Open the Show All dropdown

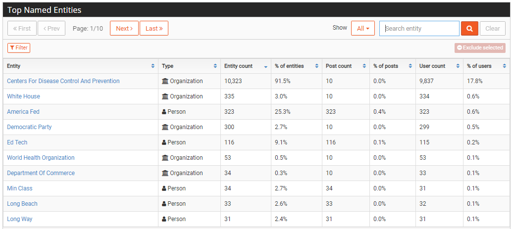pyautogui.click(x=363, y=28)
